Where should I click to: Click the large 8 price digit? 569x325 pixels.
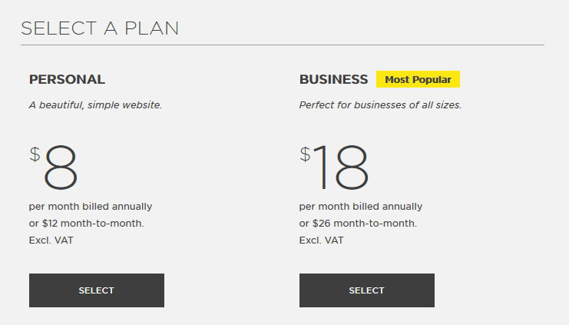pyautogui.click(x=61, y=167)
